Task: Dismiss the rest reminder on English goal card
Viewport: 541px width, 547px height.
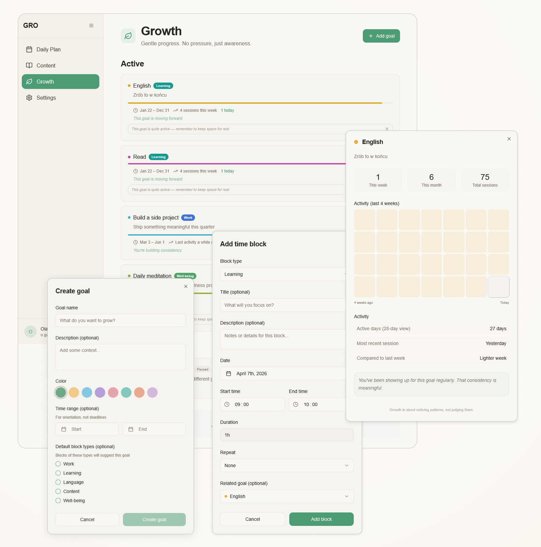Action: (x=387, y=129)
